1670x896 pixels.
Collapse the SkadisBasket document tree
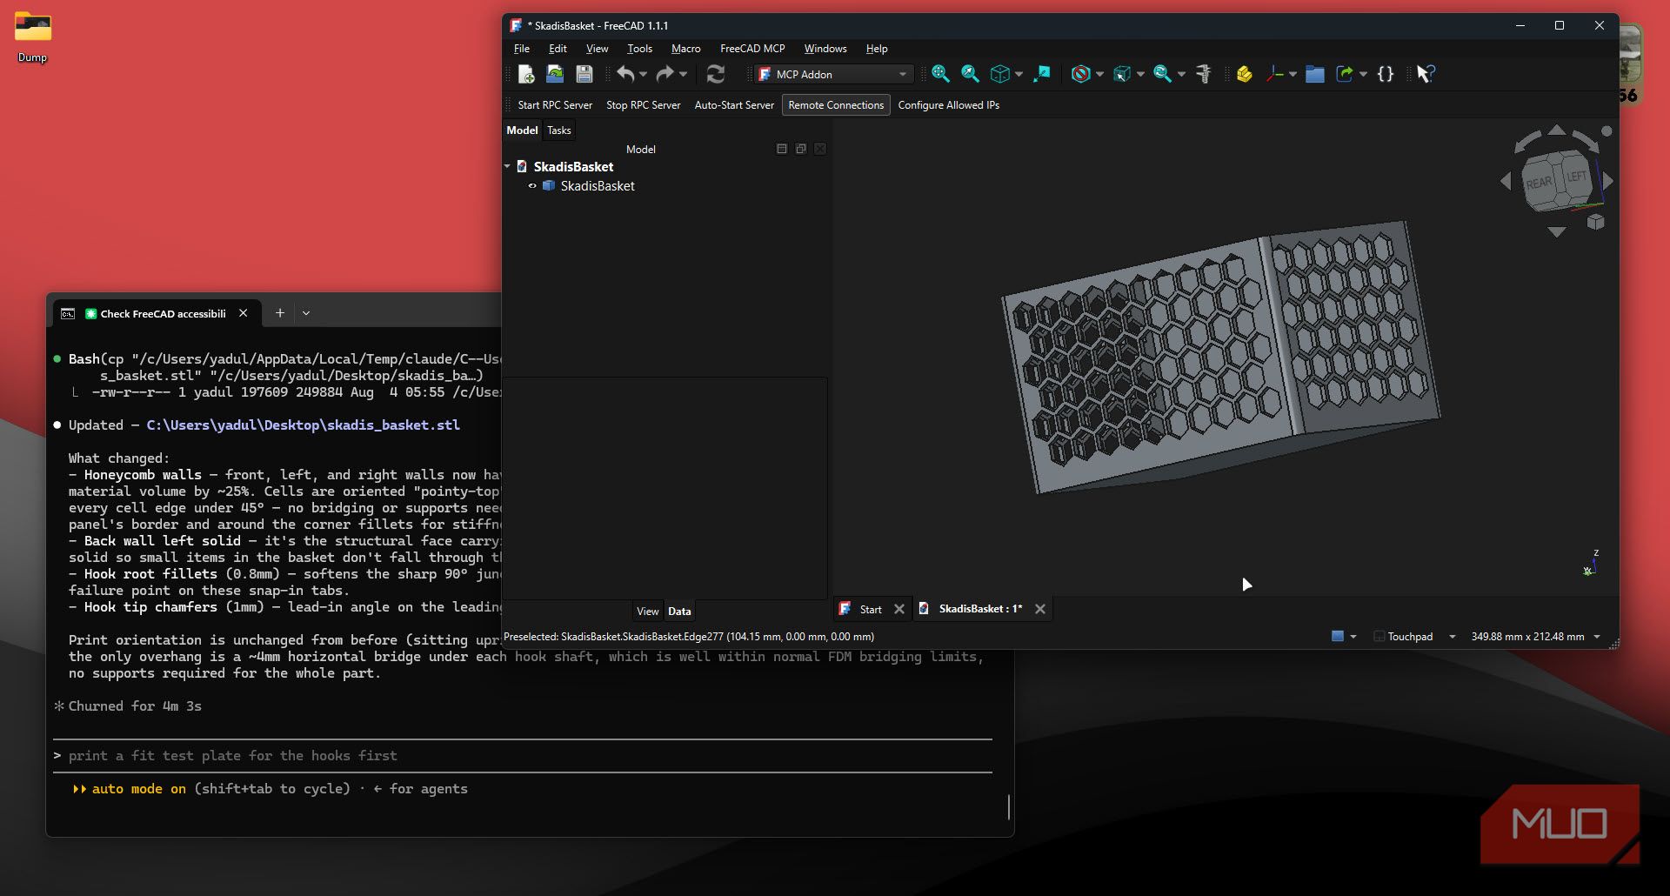508,166
